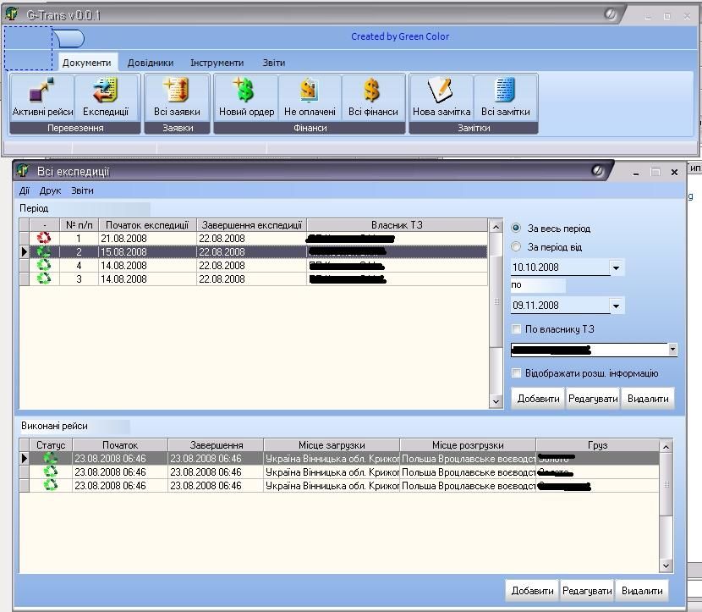The width and height of the screenshot is (702, 612).
Task: Create a note with Нова замітка
Action: 441,98
